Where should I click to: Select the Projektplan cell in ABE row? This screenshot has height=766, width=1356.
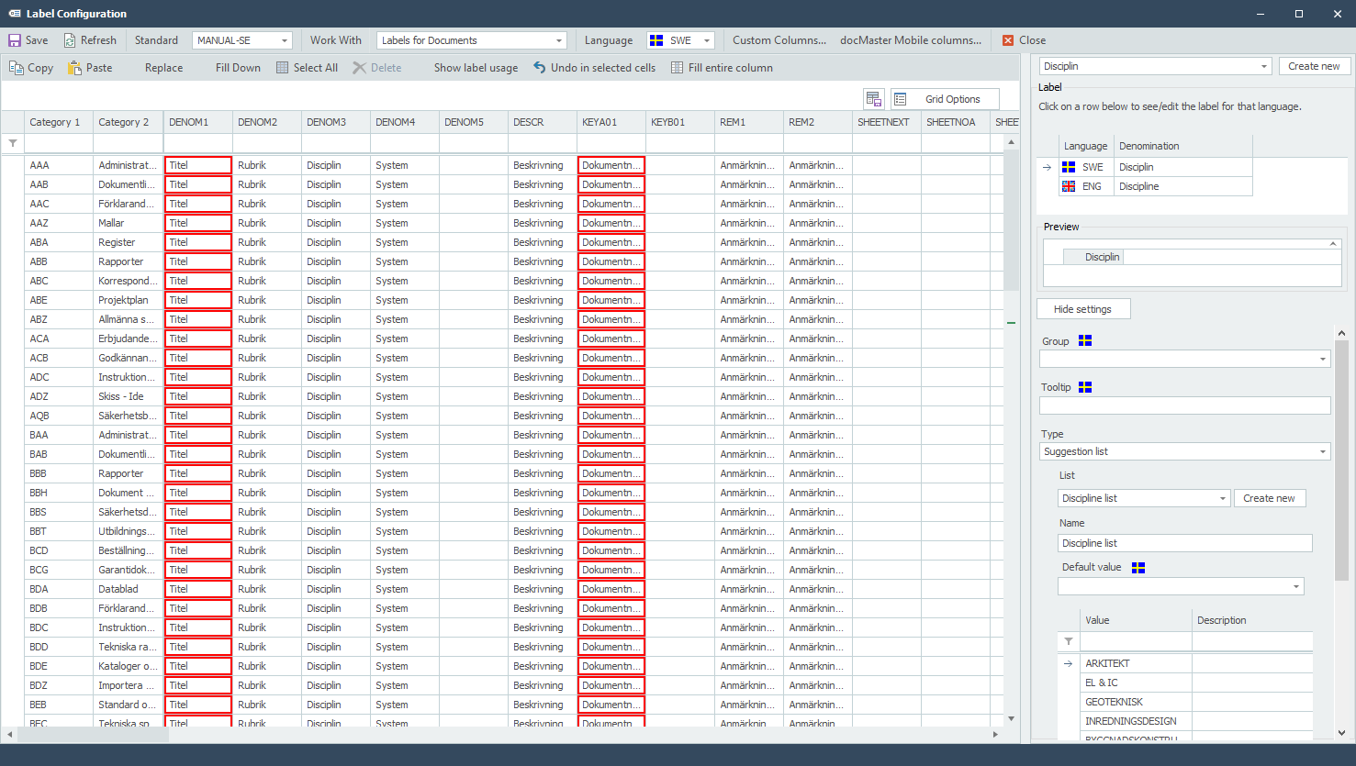click(x=128, y=300)
